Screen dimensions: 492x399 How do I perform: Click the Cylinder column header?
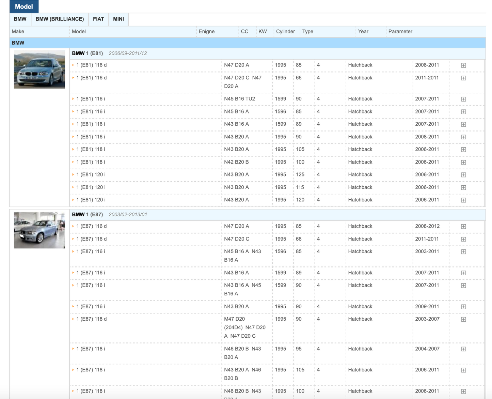[285, 31]
